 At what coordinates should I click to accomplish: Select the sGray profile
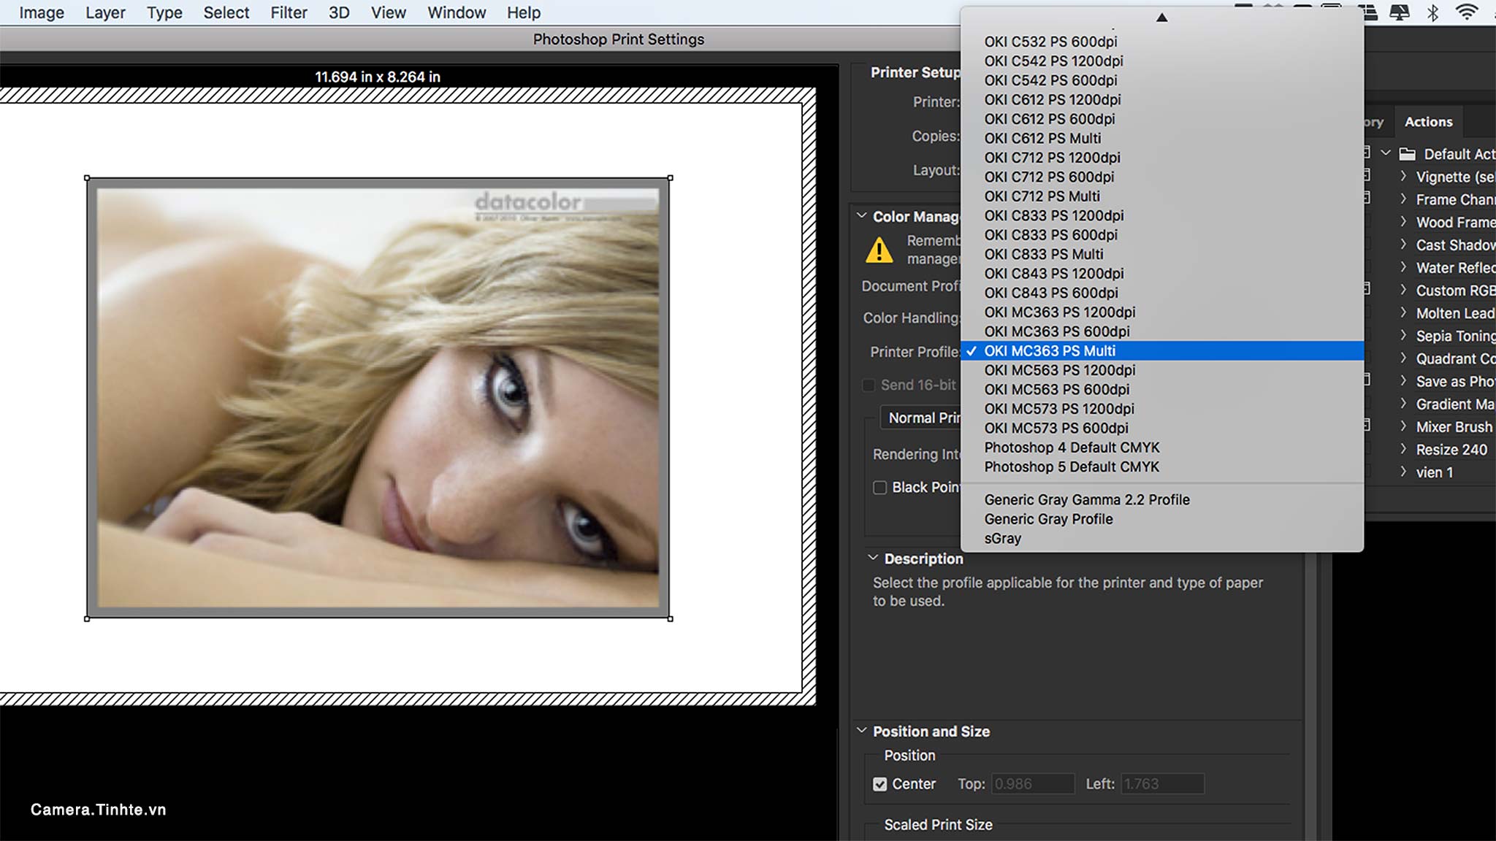[1162, 539]
